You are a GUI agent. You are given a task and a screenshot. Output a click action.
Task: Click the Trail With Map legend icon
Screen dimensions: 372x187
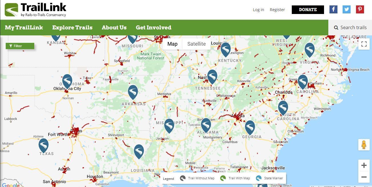tap(223, 178)
